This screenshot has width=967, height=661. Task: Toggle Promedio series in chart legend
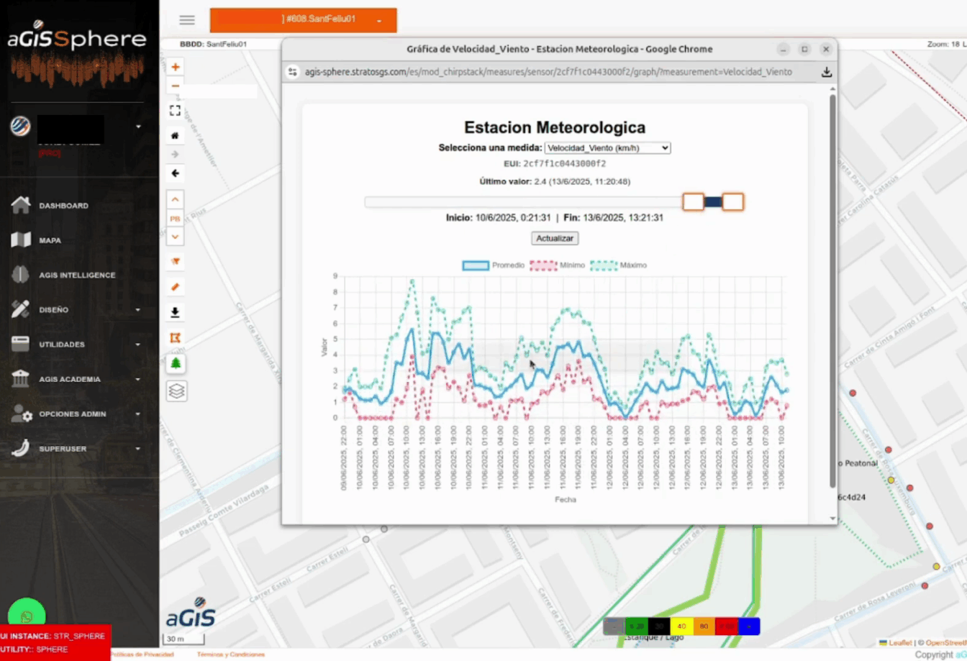(494, 265)
